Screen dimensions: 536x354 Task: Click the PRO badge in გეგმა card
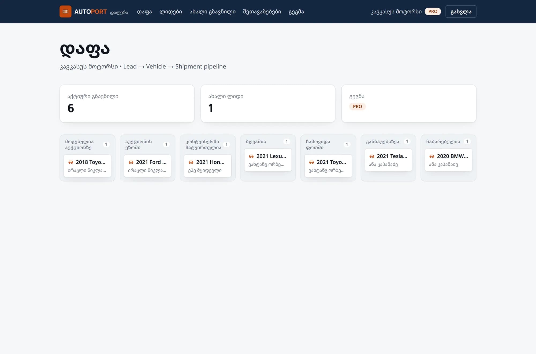click(x=358, y=107)
